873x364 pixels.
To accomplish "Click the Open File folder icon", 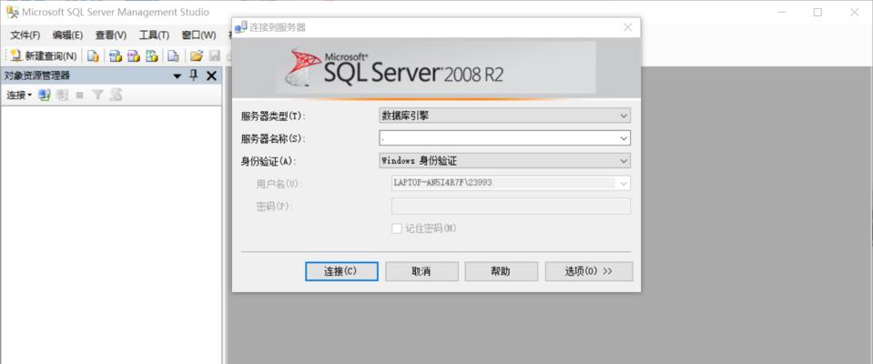I will coord(196,56).
